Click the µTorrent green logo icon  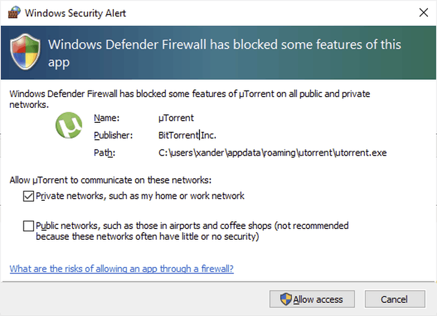click(x=69, y=125)
